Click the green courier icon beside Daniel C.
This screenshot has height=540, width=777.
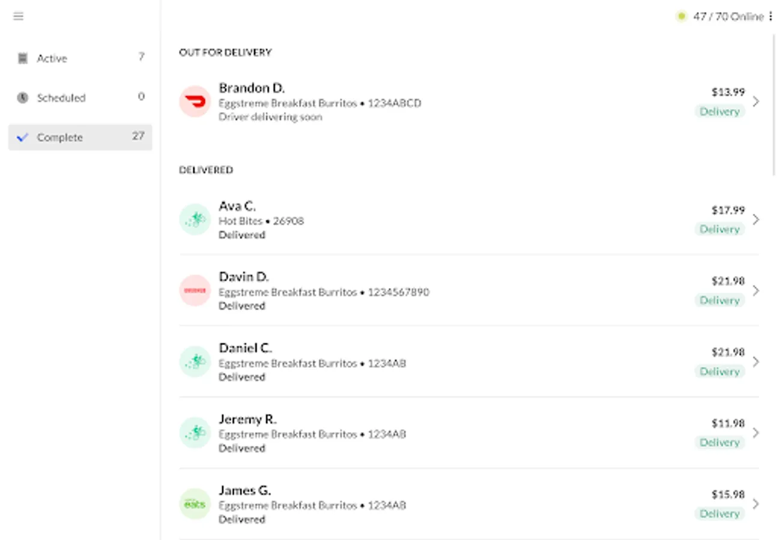195,362
